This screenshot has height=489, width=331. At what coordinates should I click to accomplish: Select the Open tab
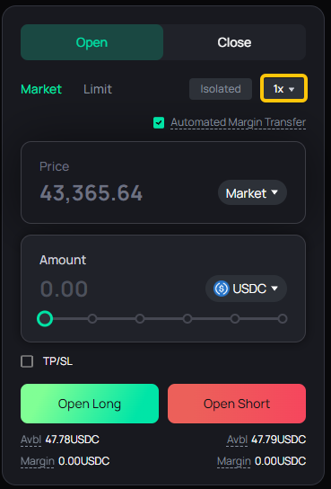(x=91, y=42)
